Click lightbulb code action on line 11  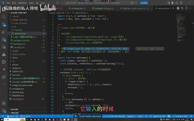[59, 46]
